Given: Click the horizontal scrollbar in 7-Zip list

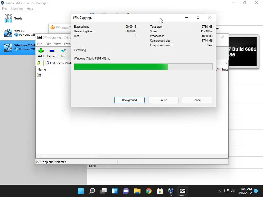Looking at the screenshot, I should point(68,156).
